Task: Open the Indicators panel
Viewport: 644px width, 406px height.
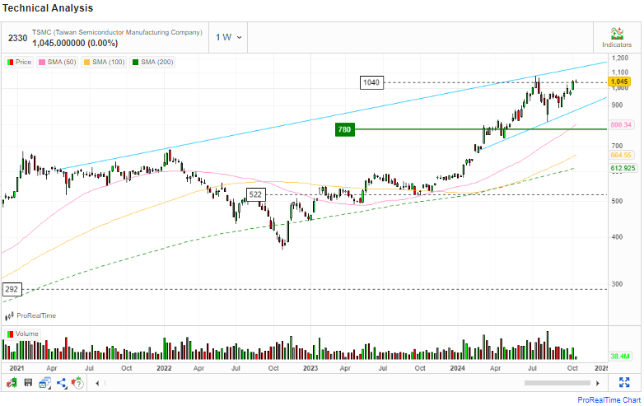Action: coord(617,36)
